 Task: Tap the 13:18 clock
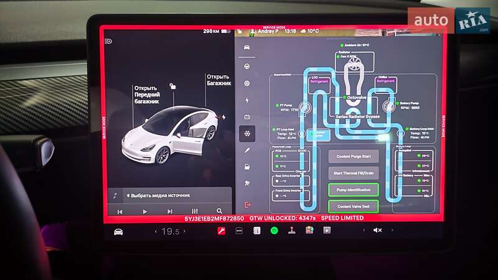(x=290, y=31)
